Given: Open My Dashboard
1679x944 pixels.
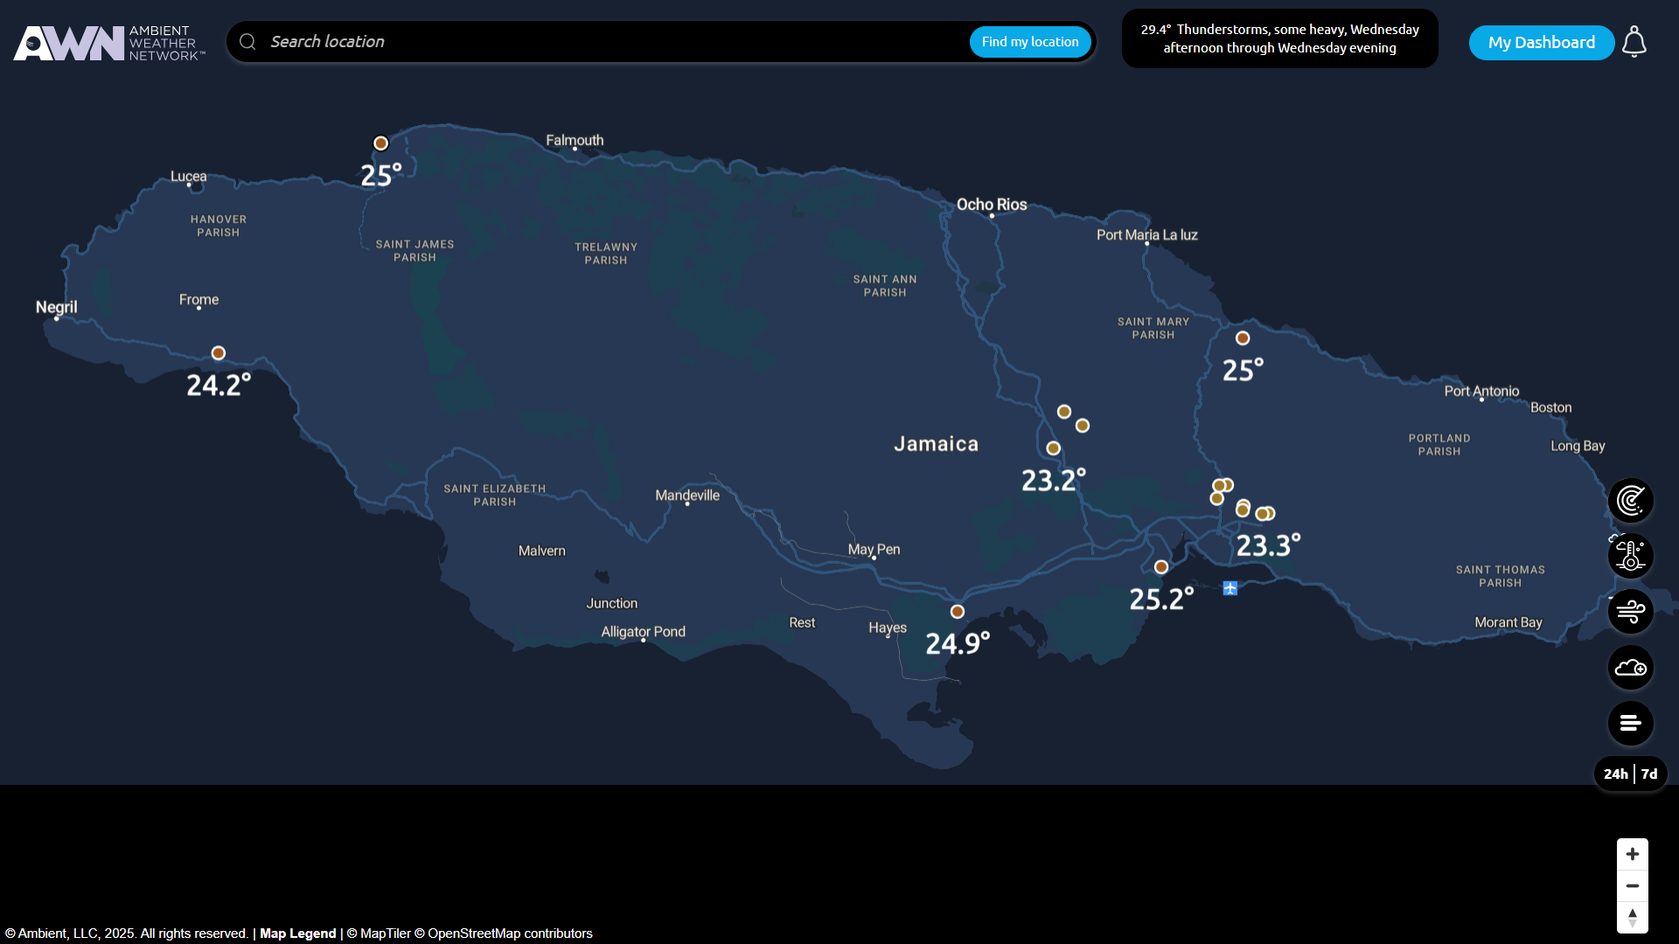Looking at the screenshot, I should (x=1541, y=43).
